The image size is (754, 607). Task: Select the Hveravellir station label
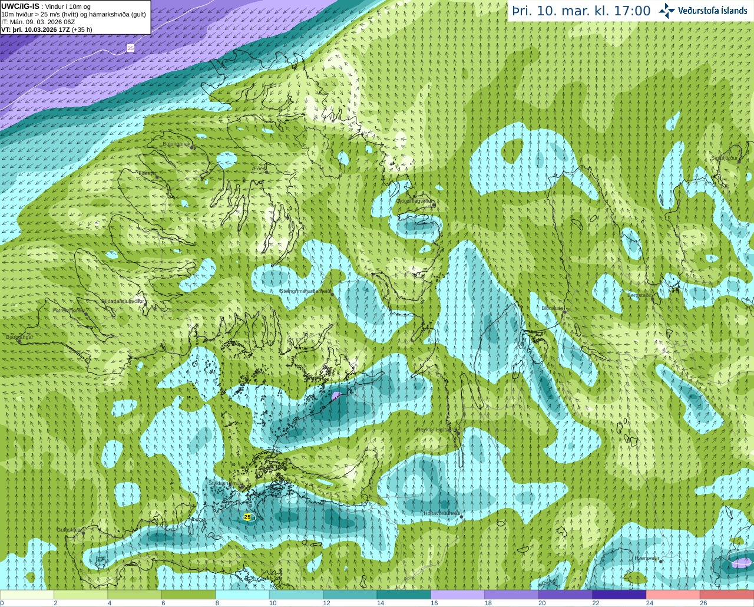pos(646,558)
